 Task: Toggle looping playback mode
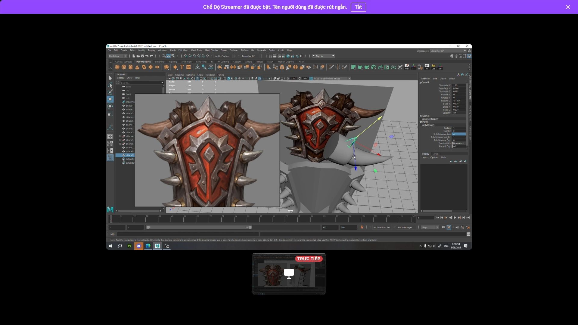tap(443, 227)
